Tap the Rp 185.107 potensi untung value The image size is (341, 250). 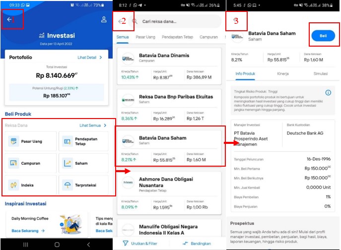(57, 96)
